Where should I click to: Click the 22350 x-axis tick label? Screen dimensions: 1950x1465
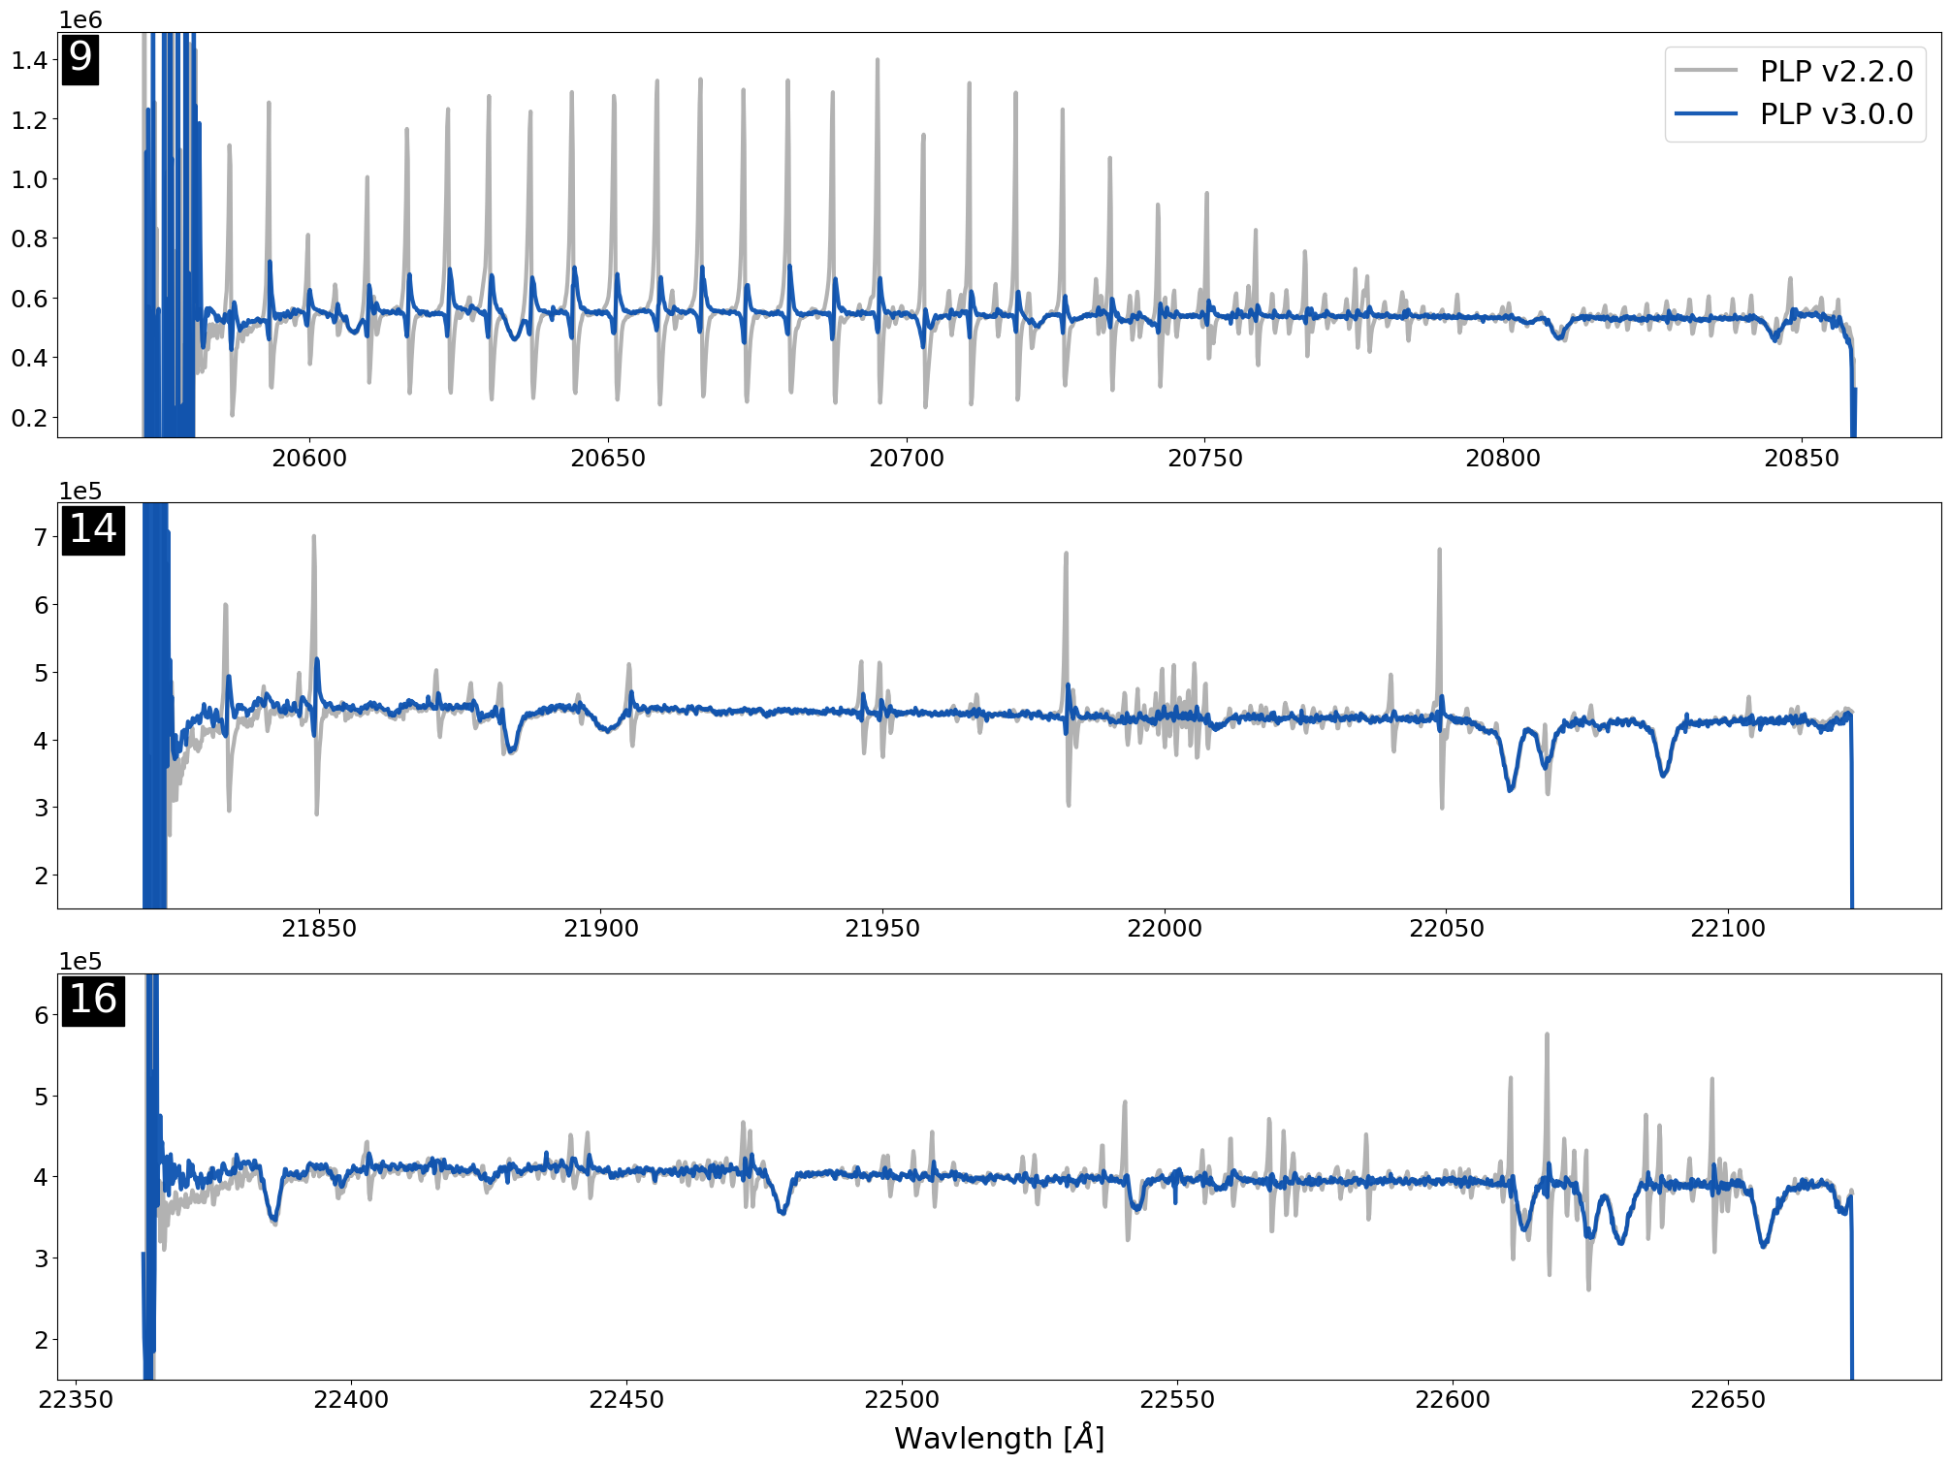point(76,1399)
